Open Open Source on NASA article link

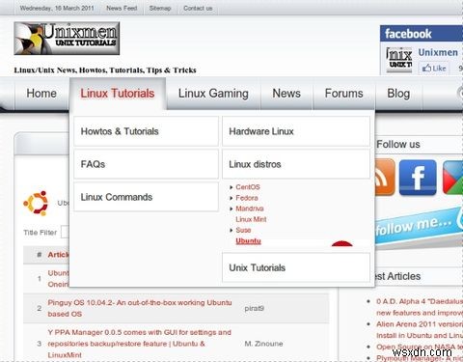[420, 347]
